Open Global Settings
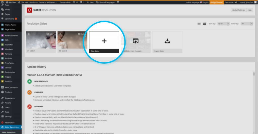Screen dimensions: 258x134 pos(238,10)
